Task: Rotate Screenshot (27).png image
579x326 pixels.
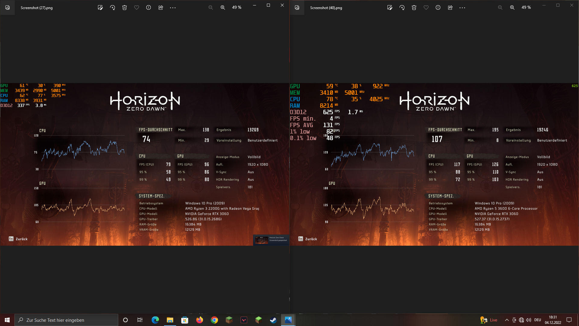Action: coord(112,8)
